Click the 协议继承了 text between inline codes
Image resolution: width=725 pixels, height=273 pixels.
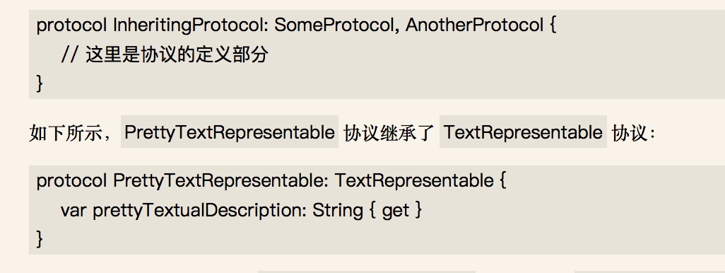[389, 133]
